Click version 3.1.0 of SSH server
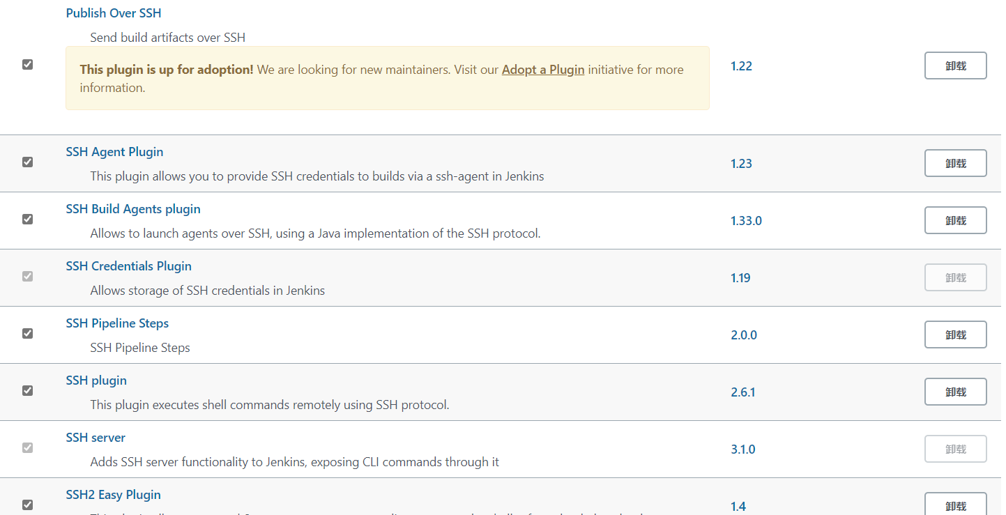 pos(743,449)
